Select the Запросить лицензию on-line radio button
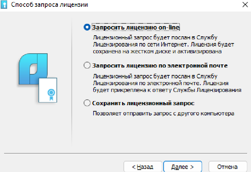251x172 pixels. point(87,27)
